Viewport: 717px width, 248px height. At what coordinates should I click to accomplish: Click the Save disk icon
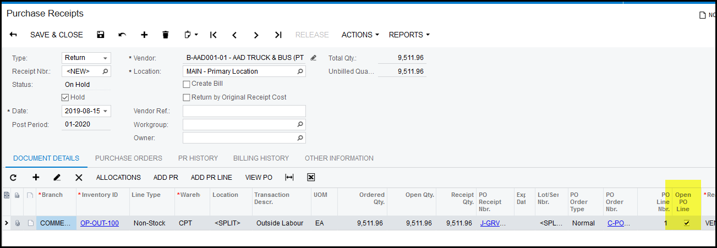(x=101, y=35)
